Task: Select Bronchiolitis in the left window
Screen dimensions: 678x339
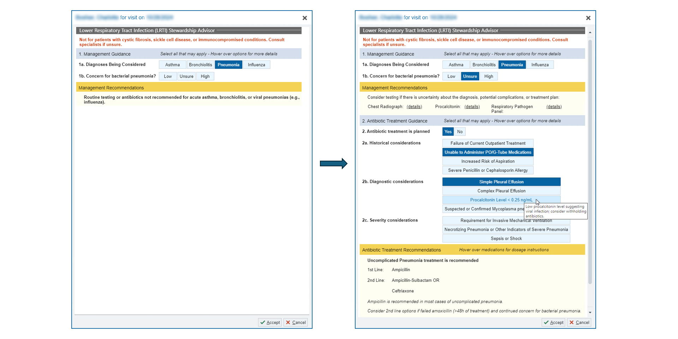Action: click(201, 65)
